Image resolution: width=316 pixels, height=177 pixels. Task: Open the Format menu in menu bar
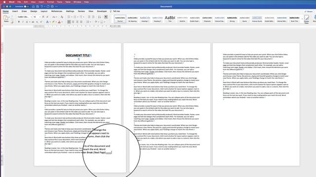click(50, 2)
